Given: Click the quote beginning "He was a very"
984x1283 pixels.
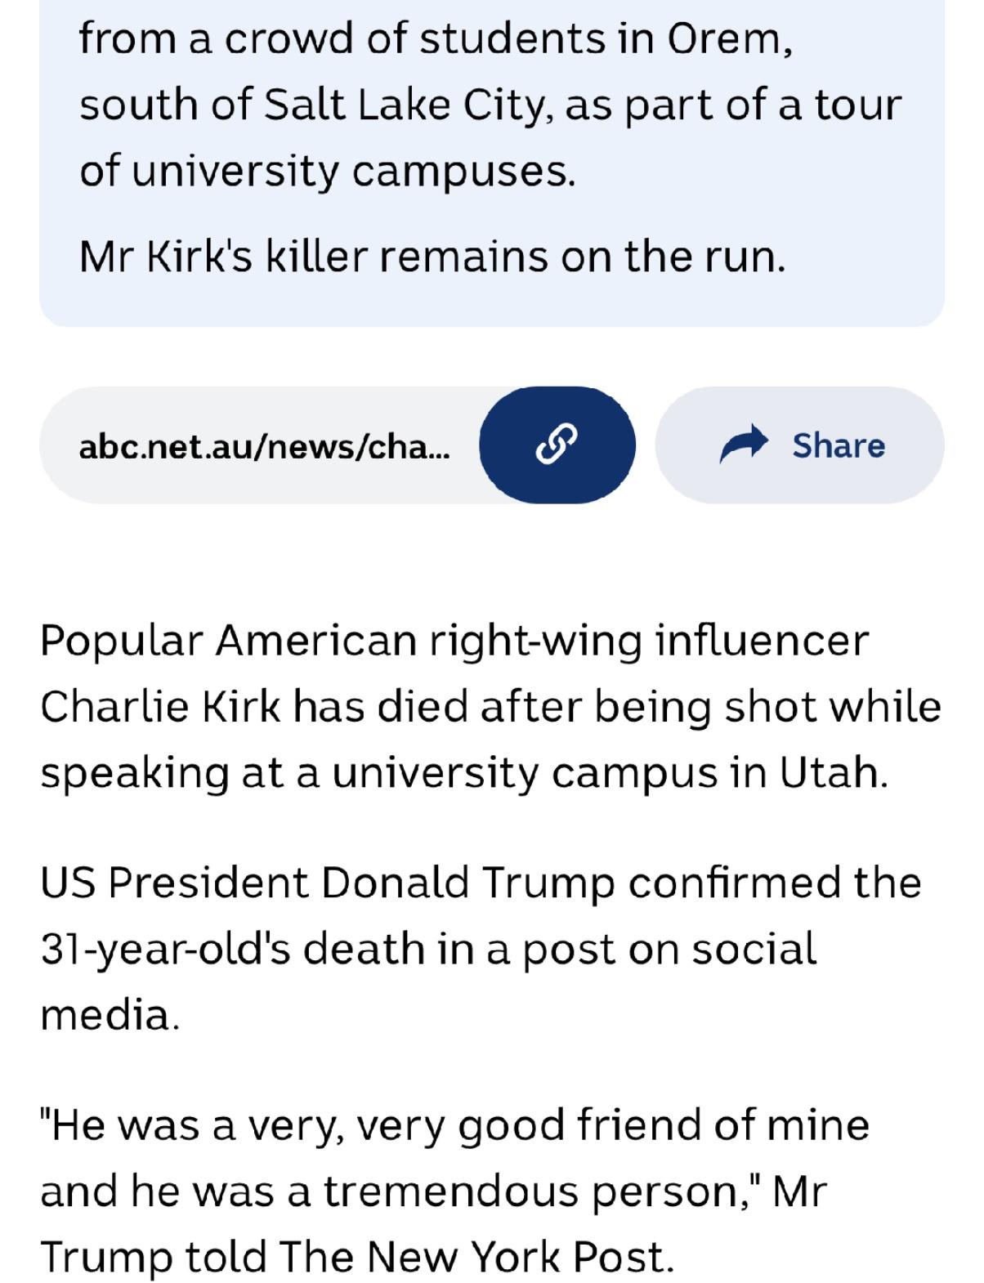Looking at the screenshot, I should (x=454, y=1190).
